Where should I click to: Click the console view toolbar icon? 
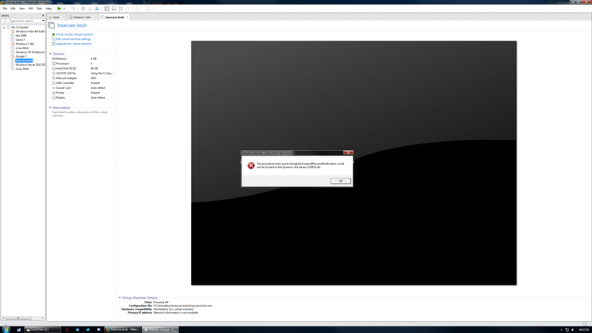coord(137,8)
